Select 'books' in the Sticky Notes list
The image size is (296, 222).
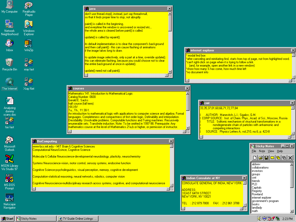(x=255, y=204)
